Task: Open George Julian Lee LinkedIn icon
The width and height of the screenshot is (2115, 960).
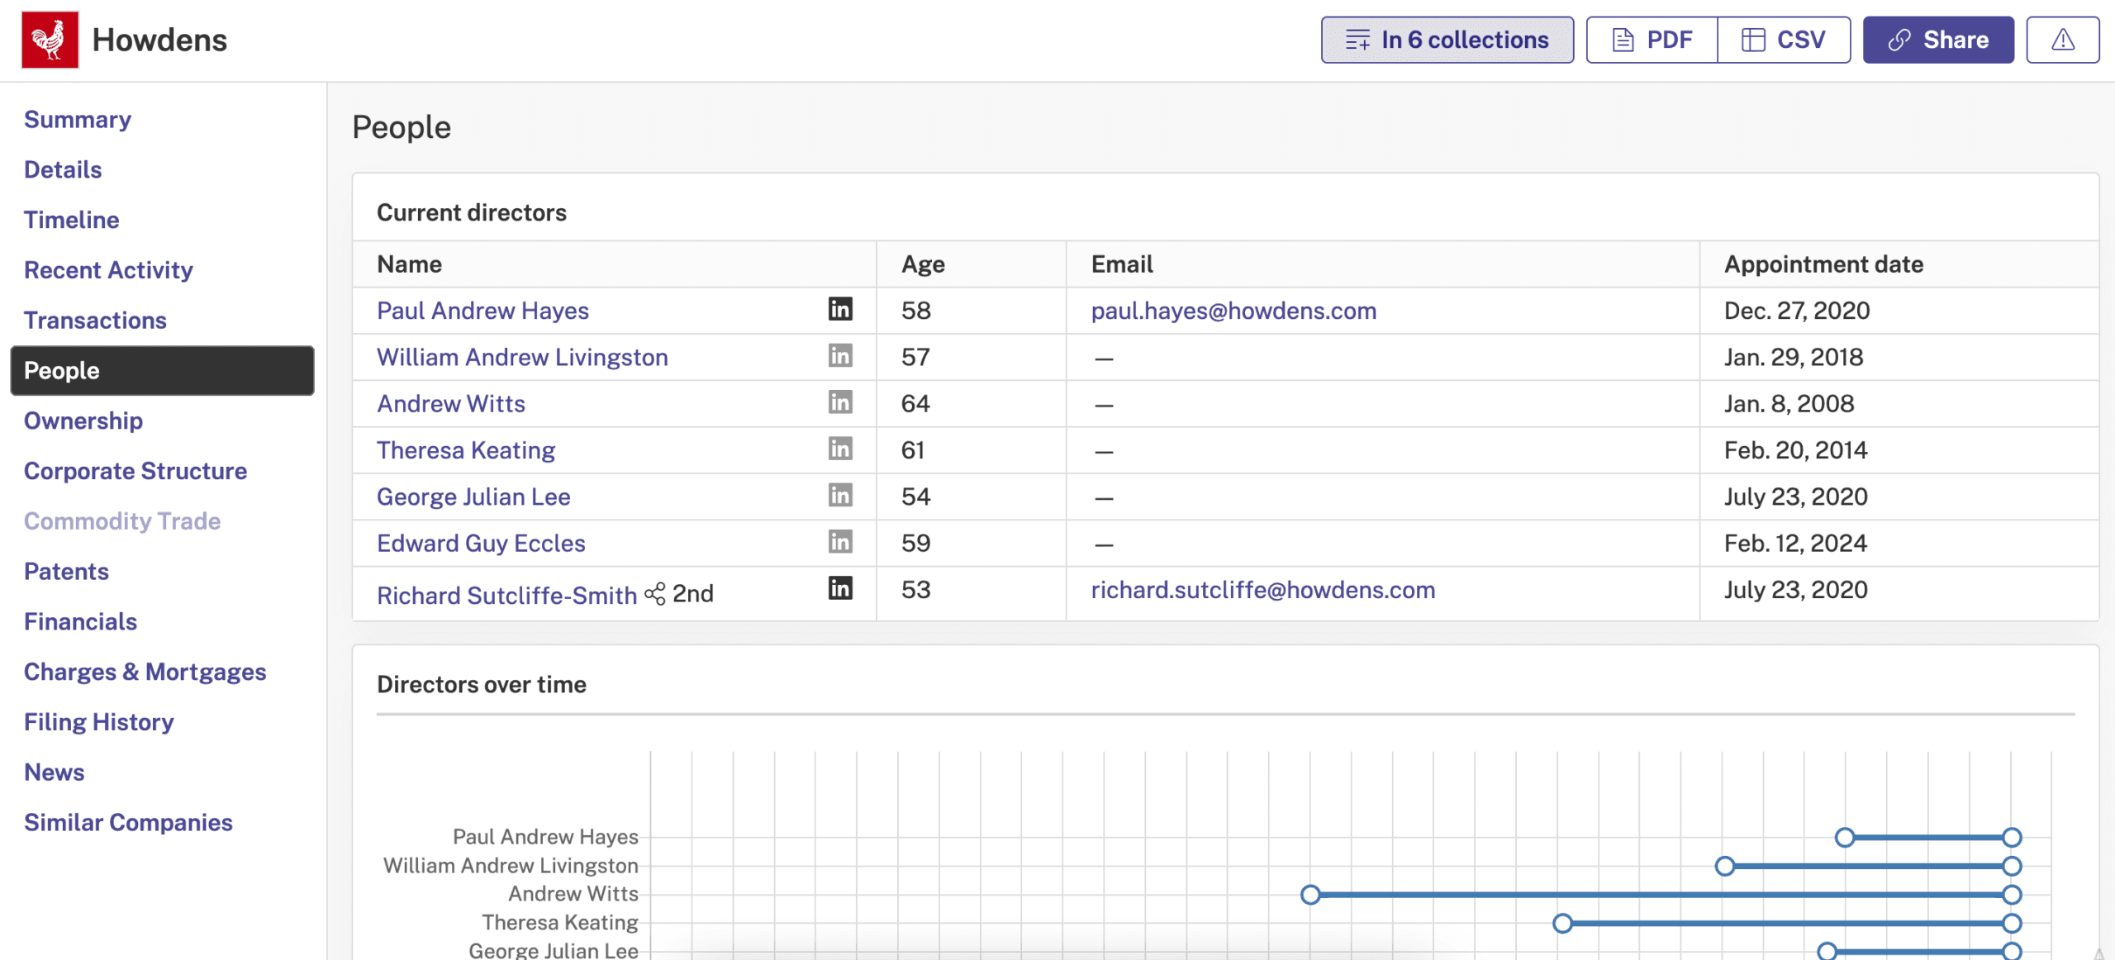Action: point(839,495)
